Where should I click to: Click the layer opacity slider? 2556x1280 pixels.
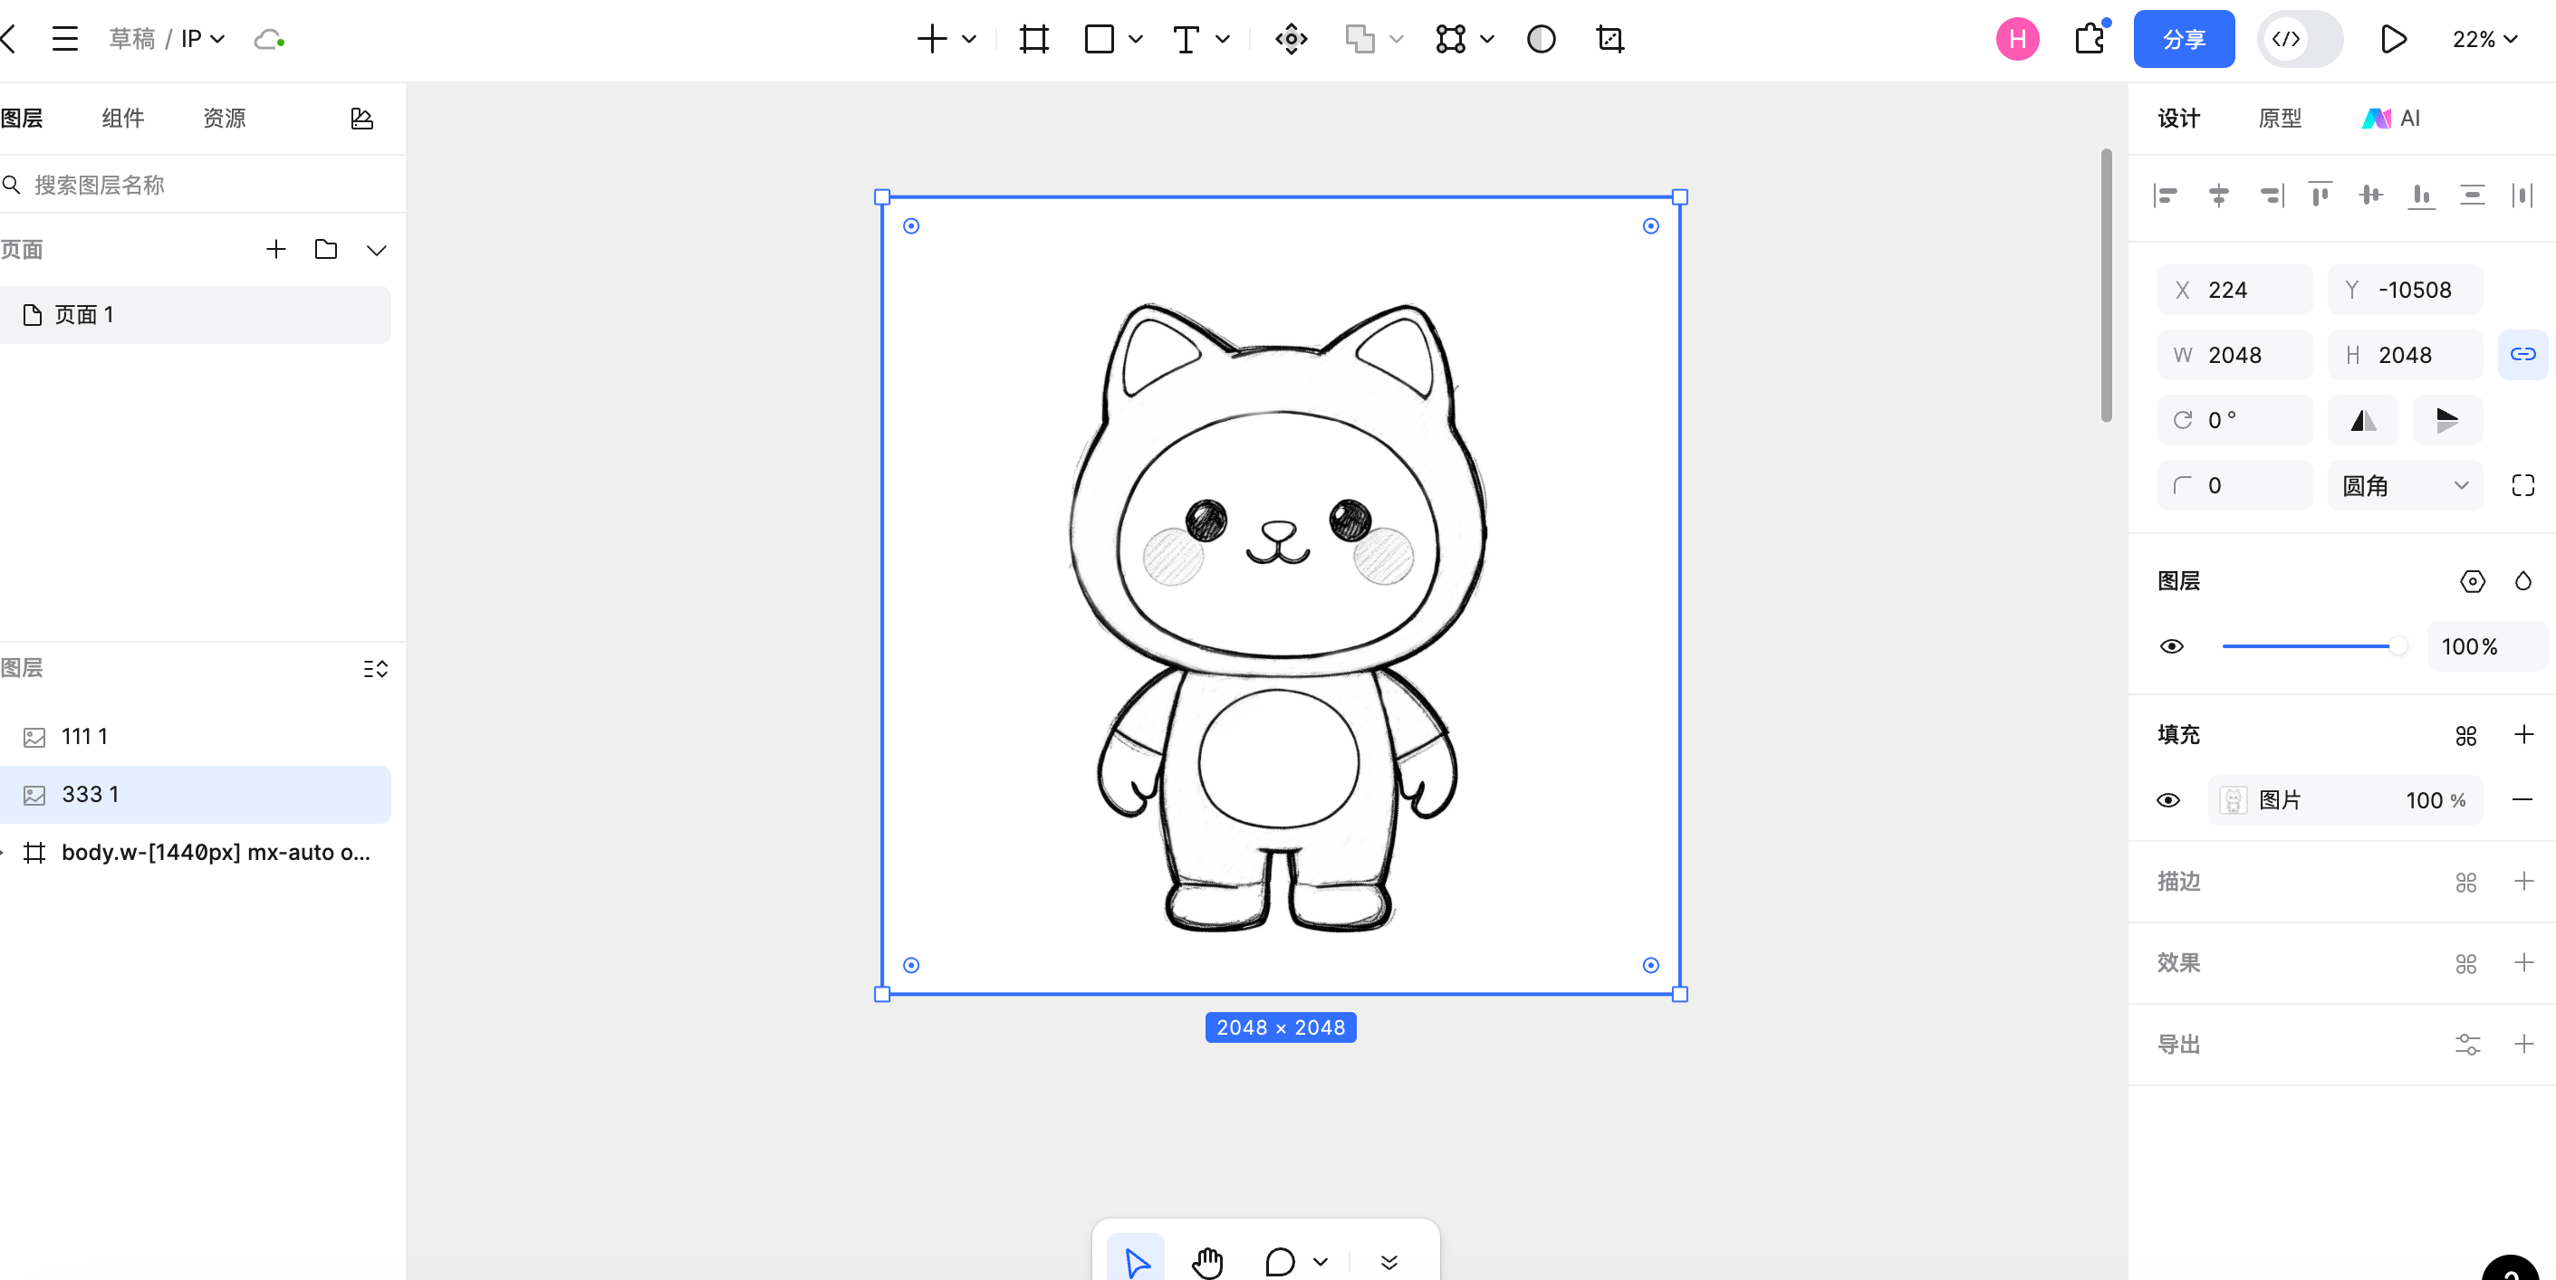[x=2310, y=646]
